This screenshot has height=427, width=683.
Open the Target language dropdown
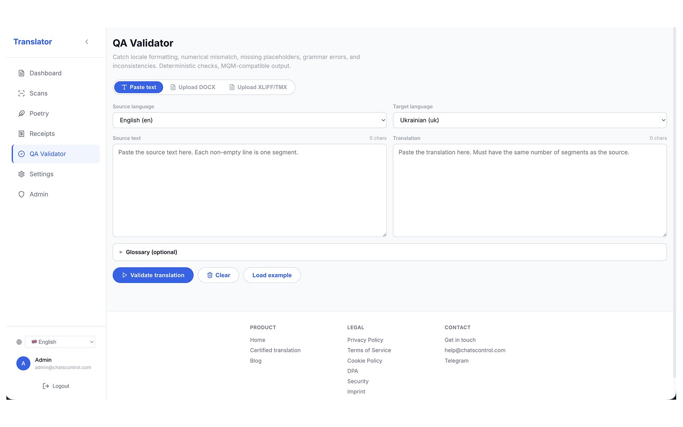530,120
